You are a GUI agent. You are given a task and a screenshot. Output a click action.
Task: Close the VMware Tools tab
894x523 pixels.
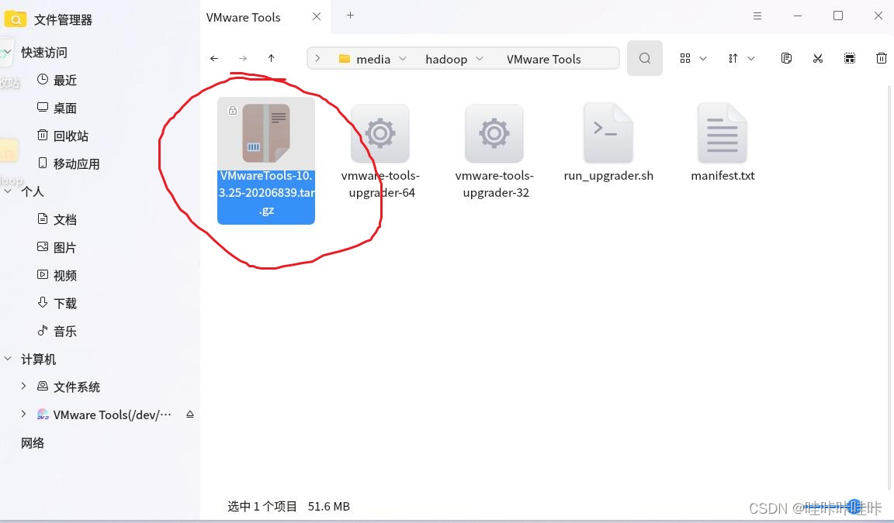pos(317,16)
